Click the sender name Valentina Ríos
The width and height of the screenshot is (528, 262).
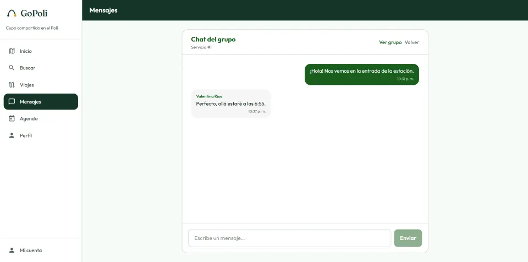[x=209, y=96]
